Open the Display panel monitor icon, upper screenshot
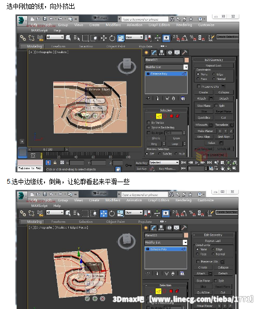 tap(177, 53)
